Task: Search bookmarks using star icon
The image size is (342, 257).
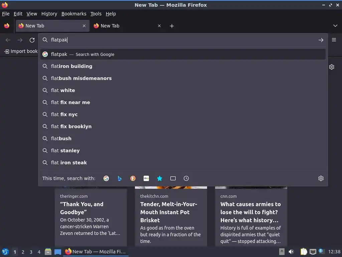Action: [x=160, y=178]
